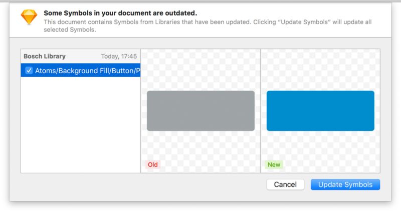Click the checkerboard background in New pane

320,148
